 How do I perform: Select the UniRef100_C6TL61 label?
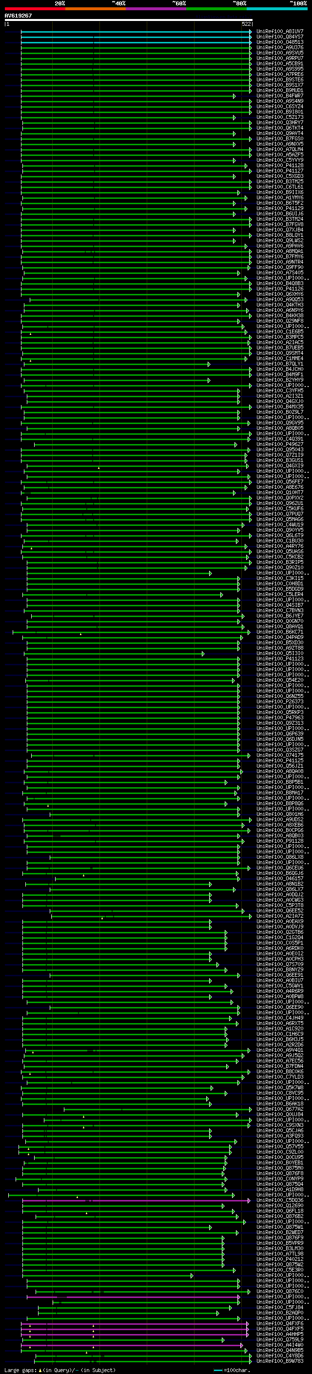(280, 187)
